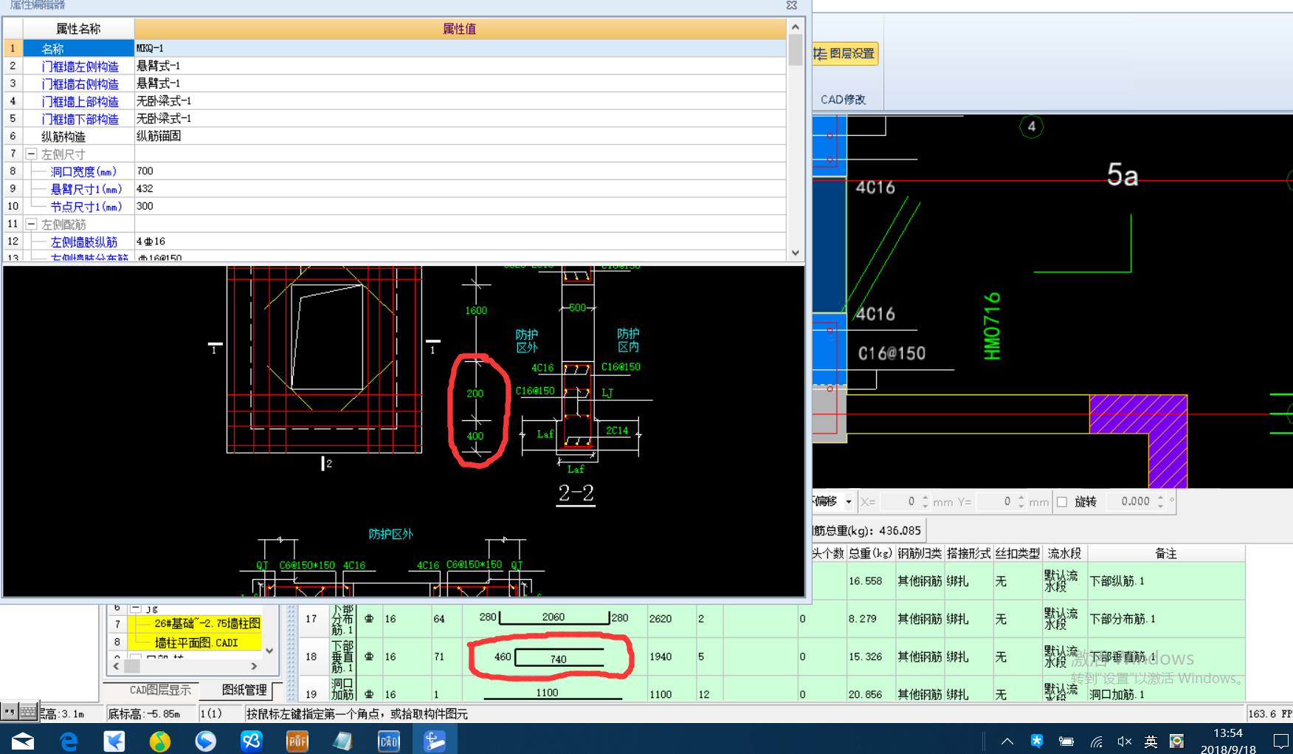The image size is (1293, 754).
Task: Open the Wi-Fi network tray icon
Action: (x=1096, y=741)
